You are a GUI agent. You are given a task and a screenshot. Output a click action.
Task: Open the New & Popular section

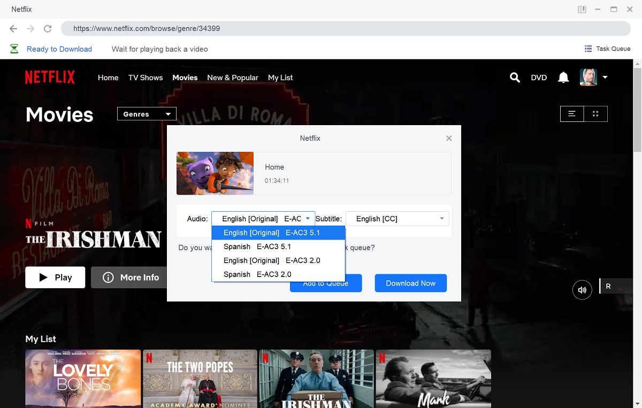[232, 78]
